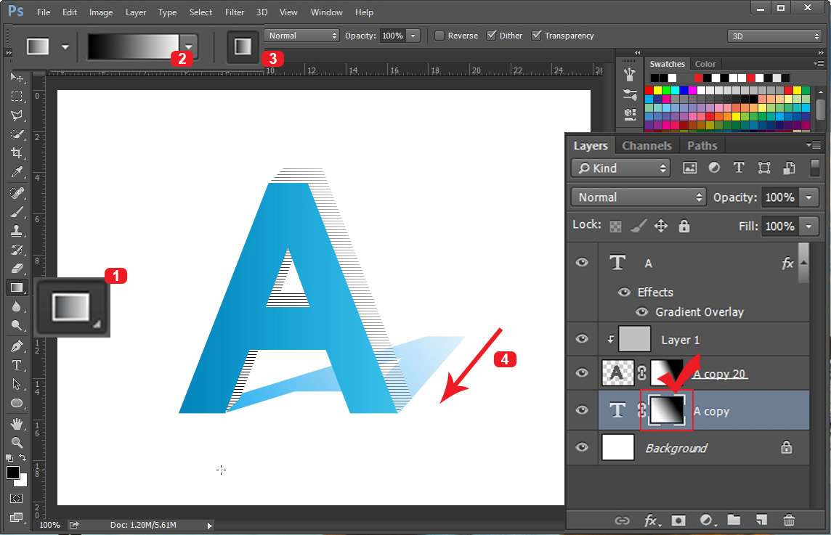Select the Healing Brush tool
The width and height of the screenshot is (831, 535).
coord(17,193)
